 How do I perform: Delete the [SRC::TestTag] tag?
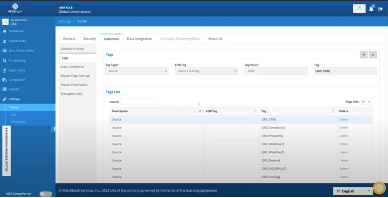[344, 177]
